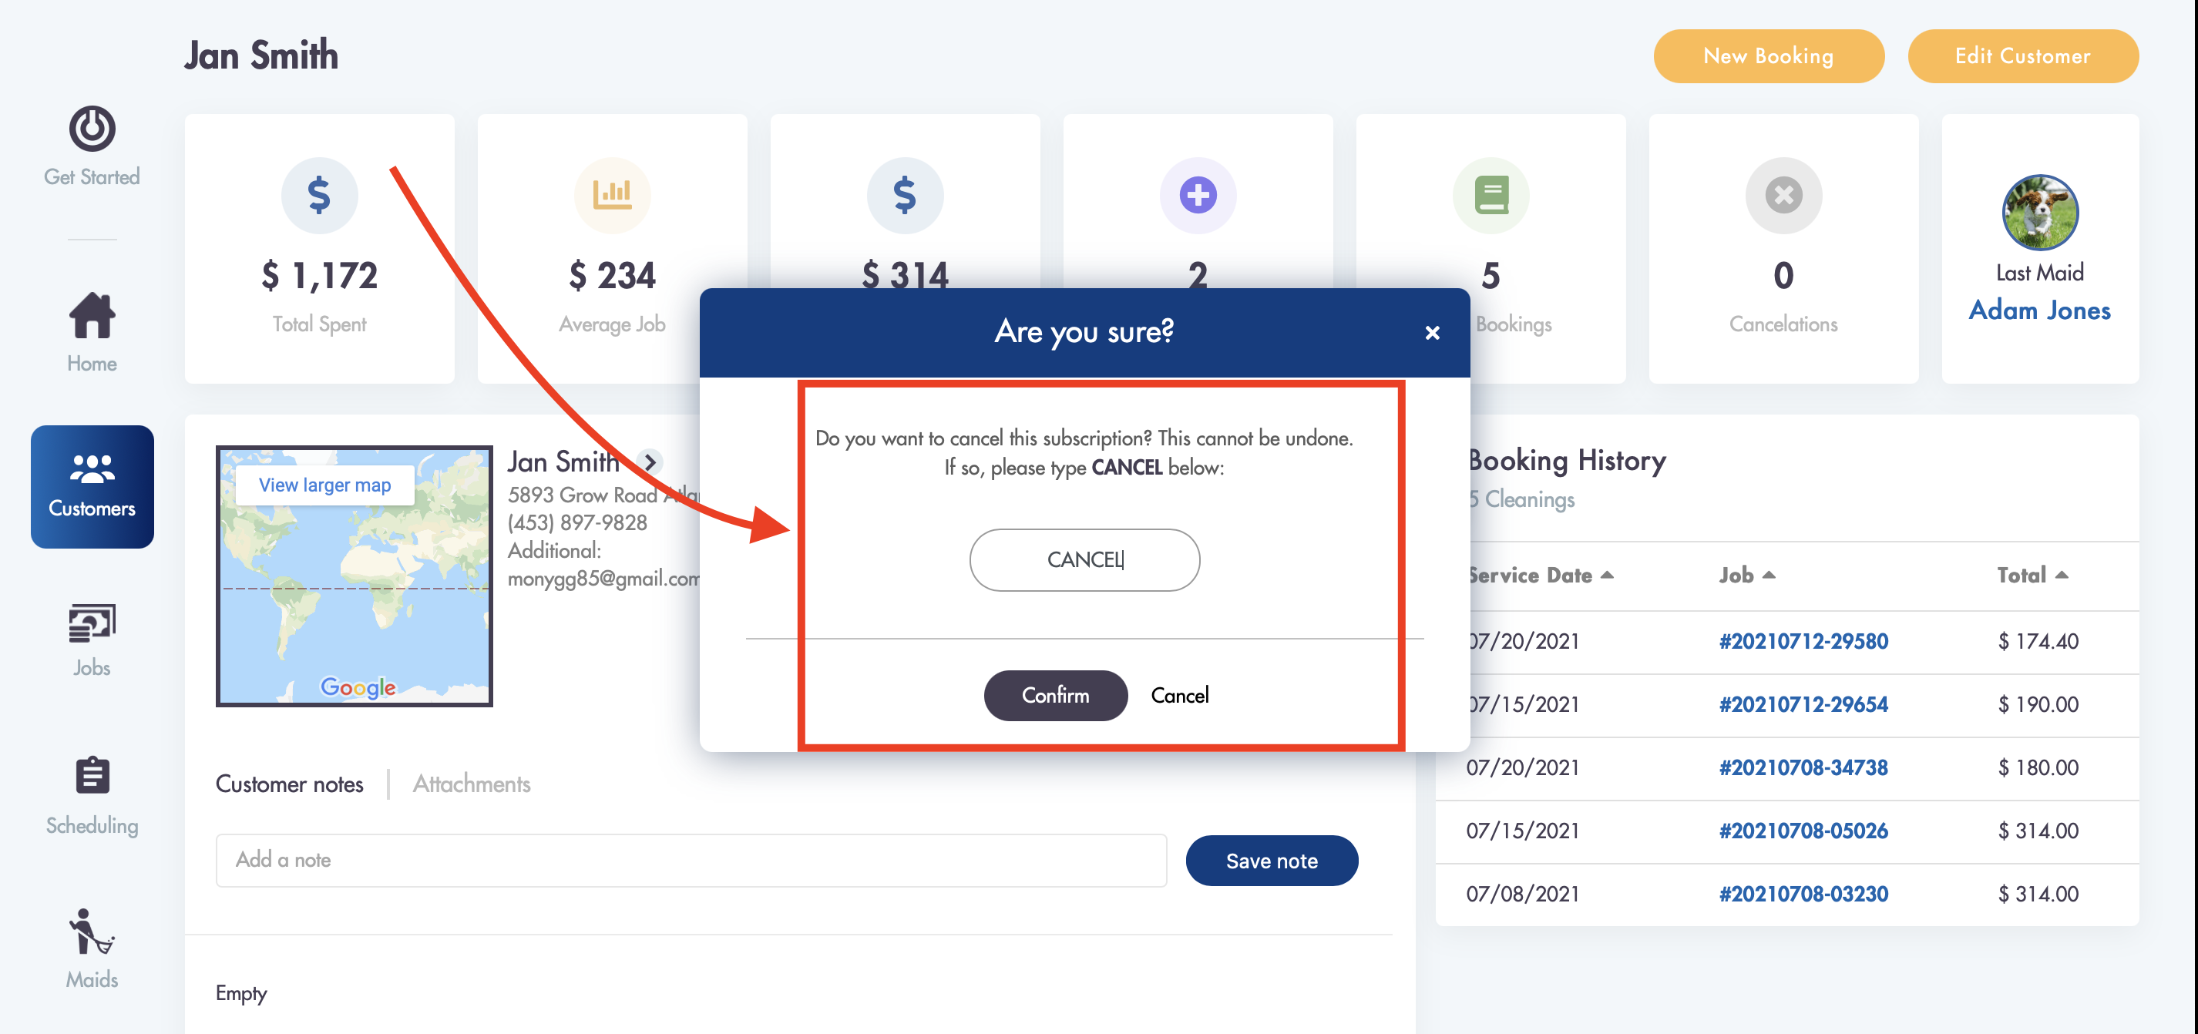This screenshot has height=1034, width=2198.
Task: Open the Get Started power icon
Action: pyautogui.click(x=92, y=129)
